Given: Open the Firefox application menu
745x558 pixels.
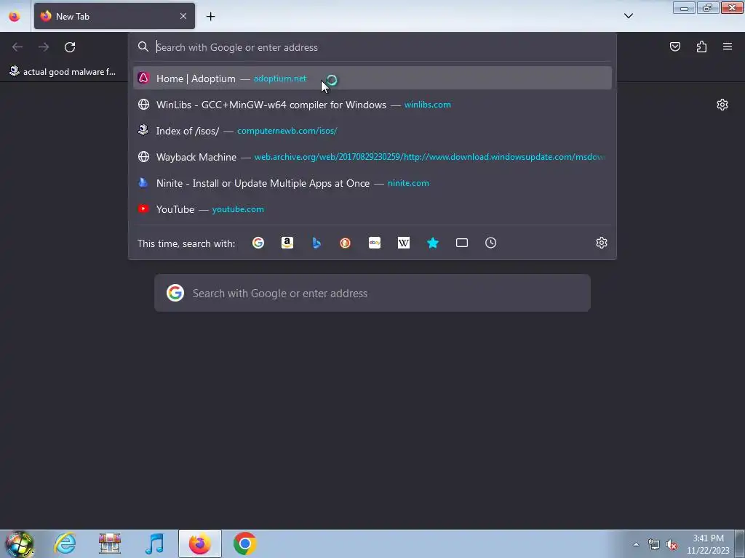Looking at the screenshot, I should (728, 46).
